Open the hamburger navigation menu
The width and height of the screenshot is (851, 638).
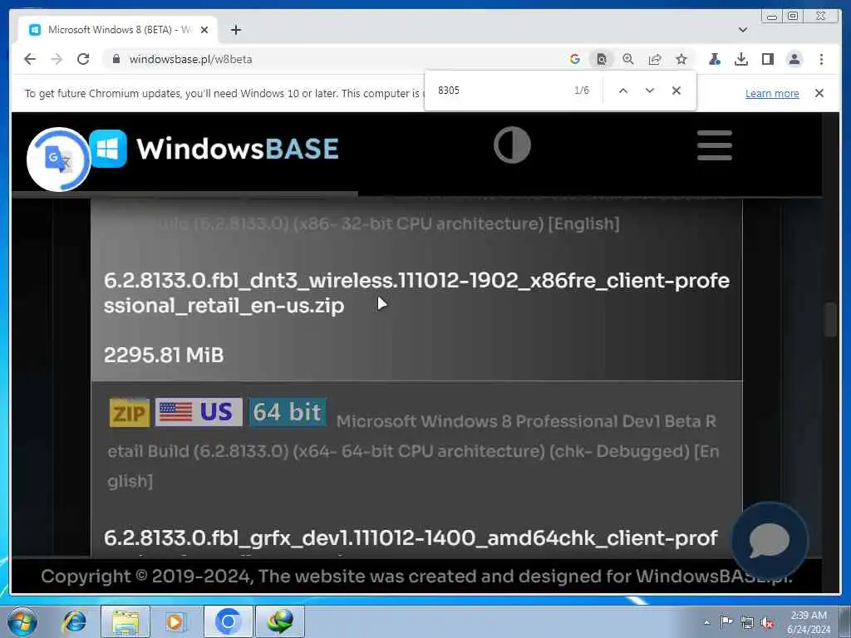tap(714, 145)
